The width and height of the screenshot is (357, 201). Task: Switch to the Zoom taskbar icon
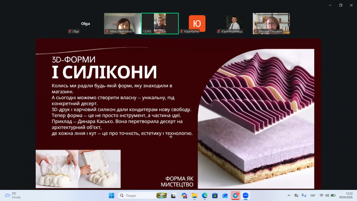(x=246, y=196)
